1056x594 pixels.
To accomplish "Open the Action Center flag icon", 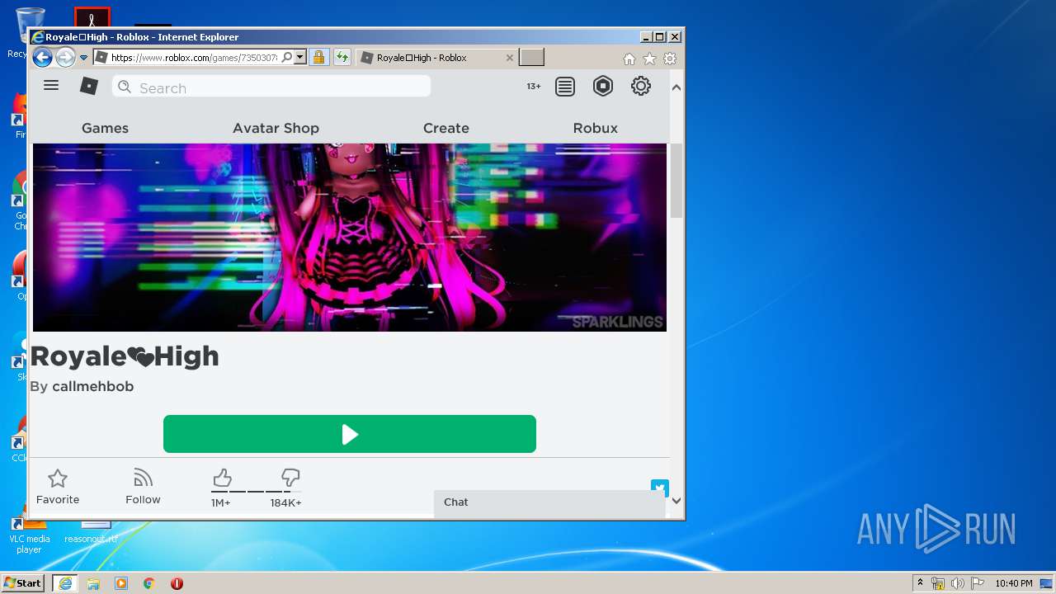I will click(978, 583).
